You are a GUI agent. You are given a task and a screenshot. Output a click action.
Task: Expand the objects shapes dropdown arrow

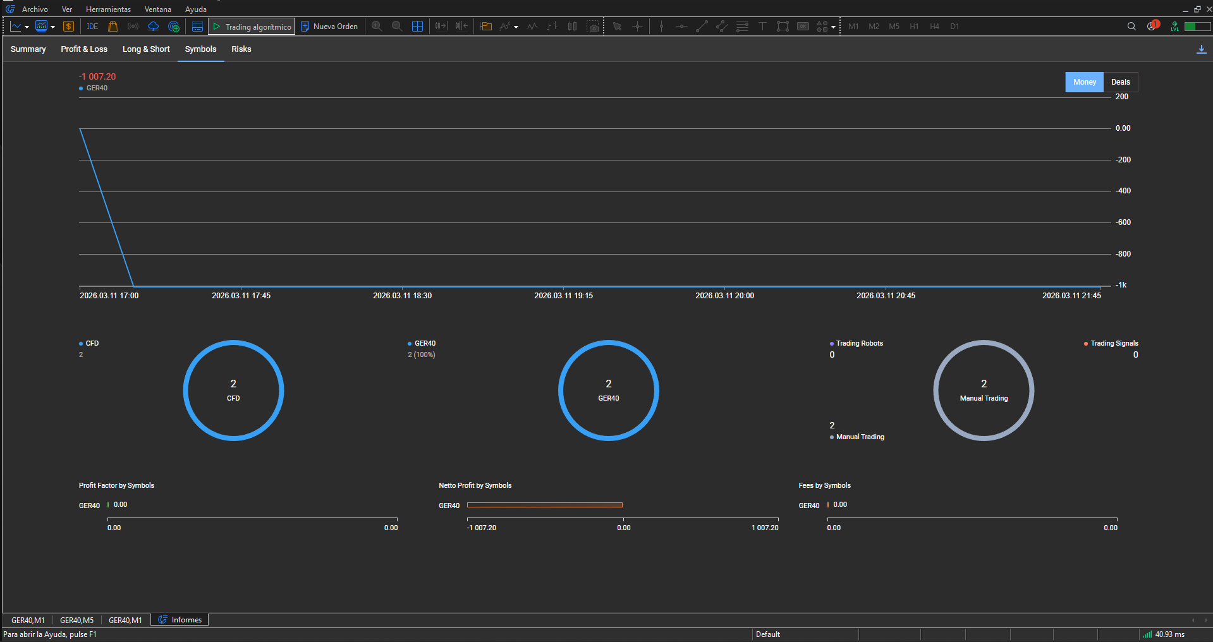tap(833, 27)
